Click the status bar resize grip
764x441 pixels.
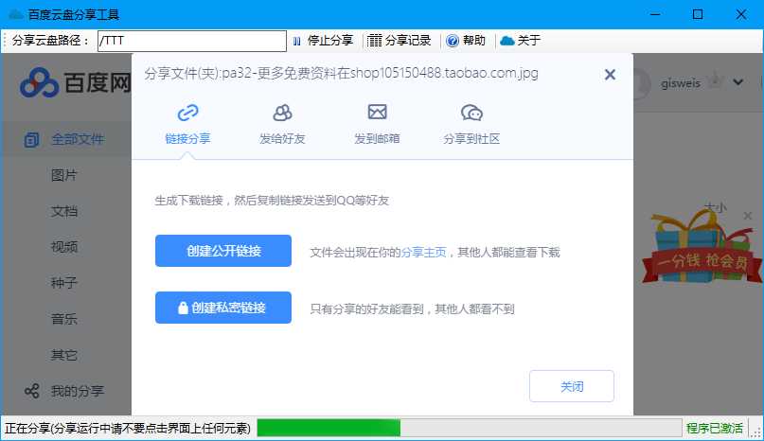pos(755,431)
